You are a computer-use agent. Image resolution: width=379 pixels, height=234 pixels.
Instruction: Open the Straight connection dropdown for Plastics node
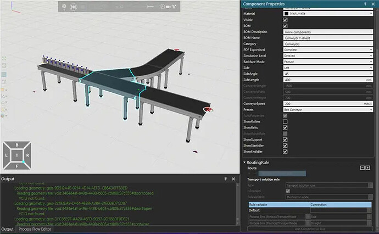pyautogui.click(x=341, y=223)
